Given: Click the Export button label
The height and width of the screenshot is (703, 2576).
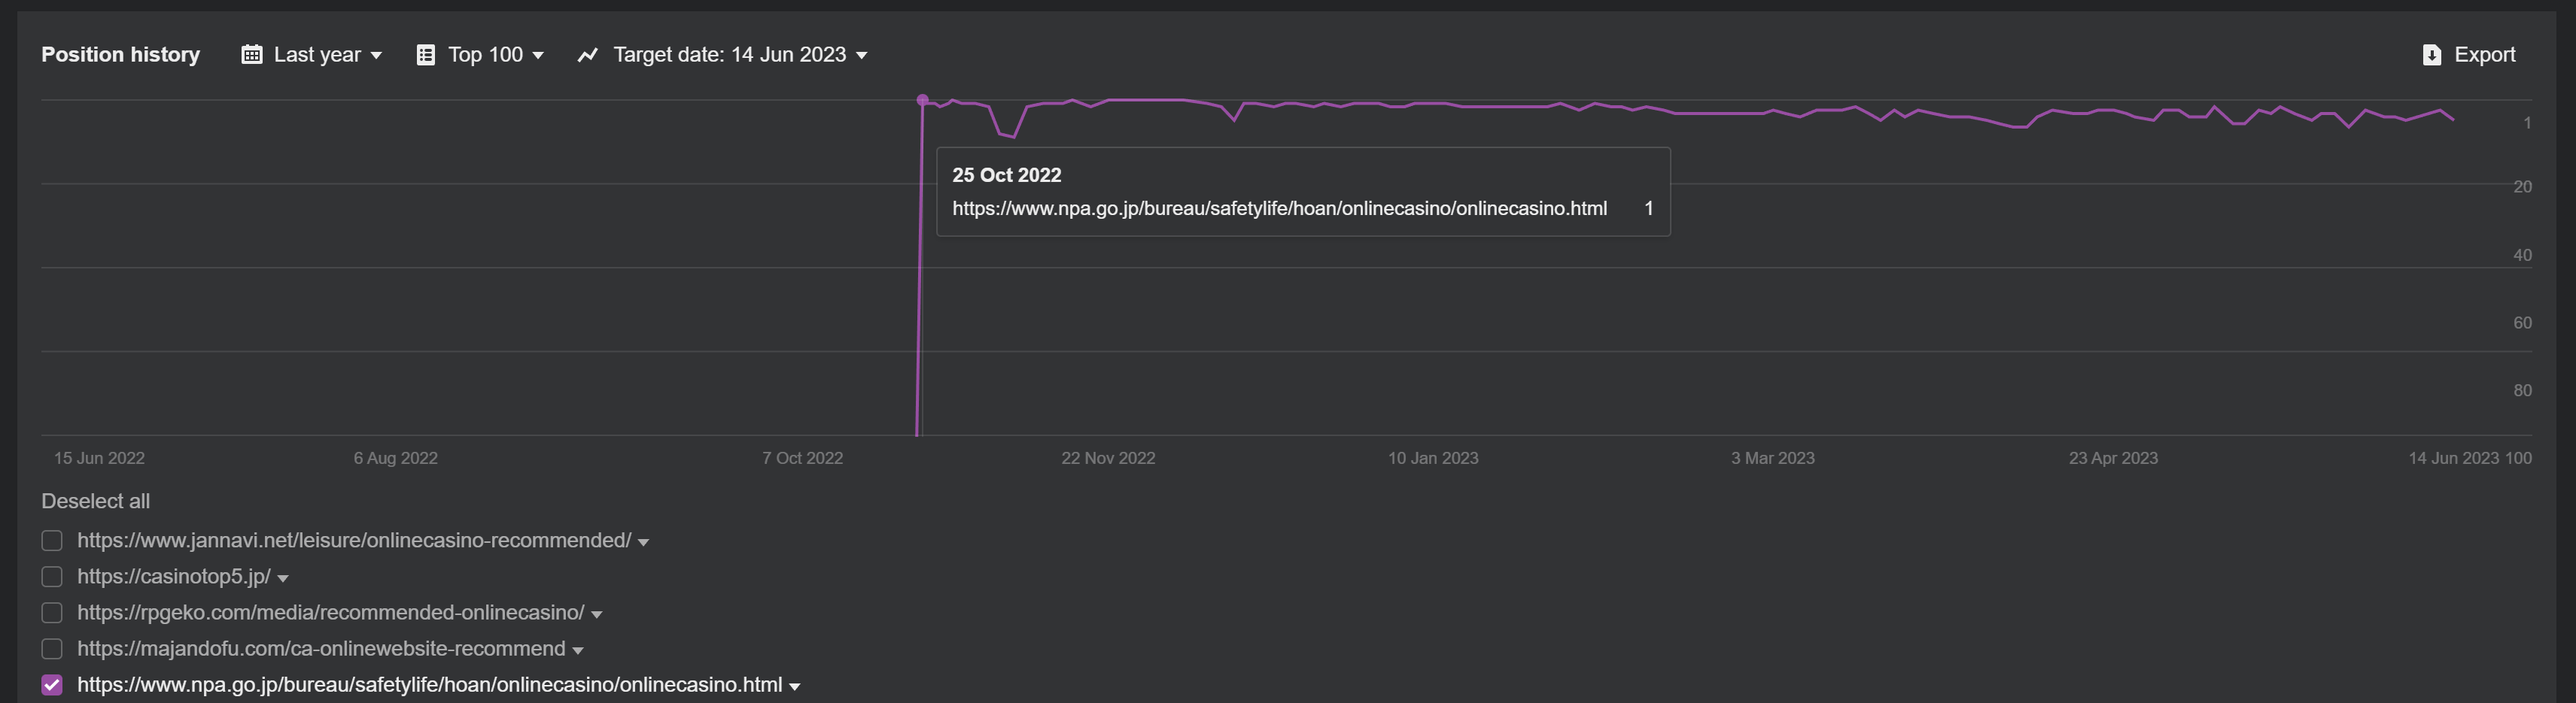Looking at the screenshot, I should coord(2484,55).
